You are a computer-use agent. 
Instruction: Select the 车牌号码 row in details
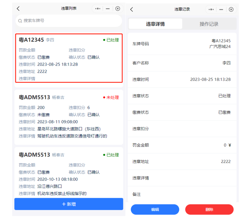coord(182,44)
